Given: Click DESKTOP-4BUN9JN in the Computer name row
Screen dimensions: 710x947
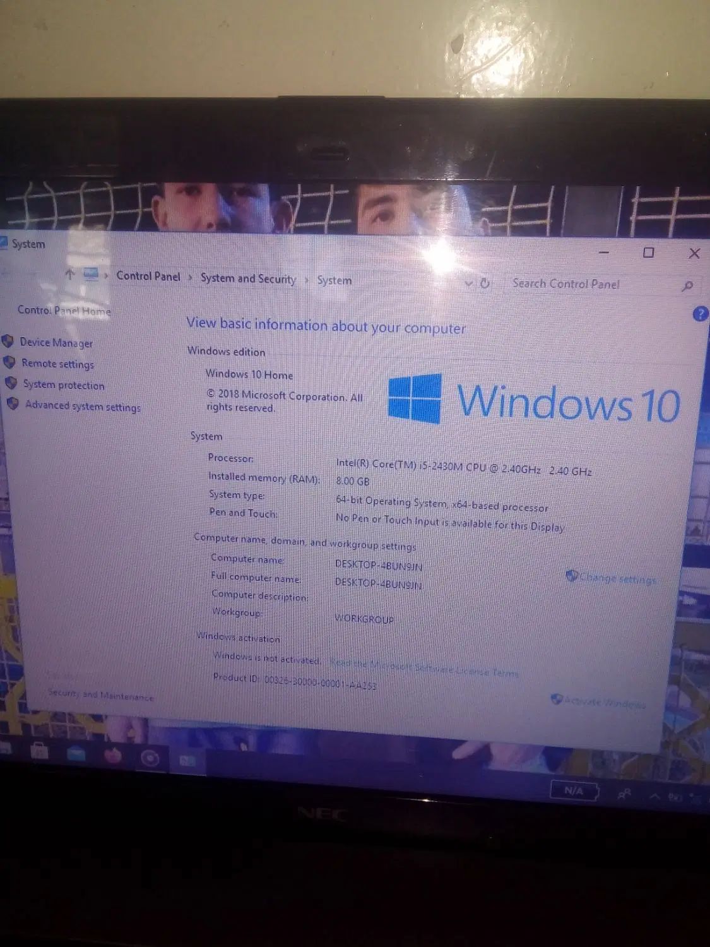Looking at the screenshot, I should tap(379, 565).
